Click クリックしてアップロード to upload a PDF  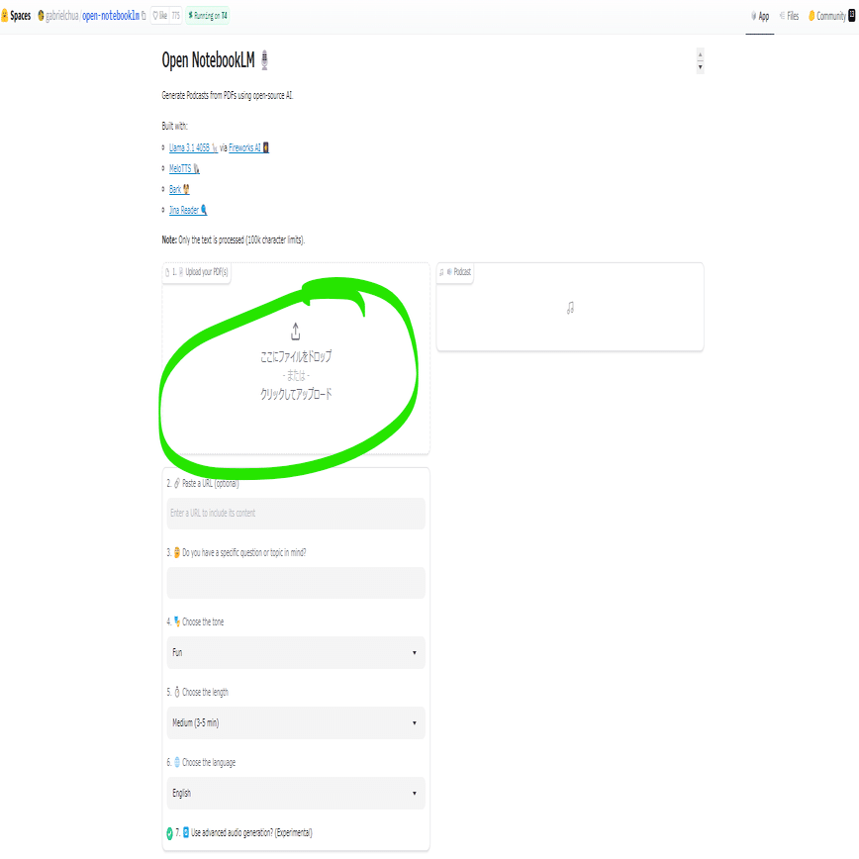tap(296, 394)
